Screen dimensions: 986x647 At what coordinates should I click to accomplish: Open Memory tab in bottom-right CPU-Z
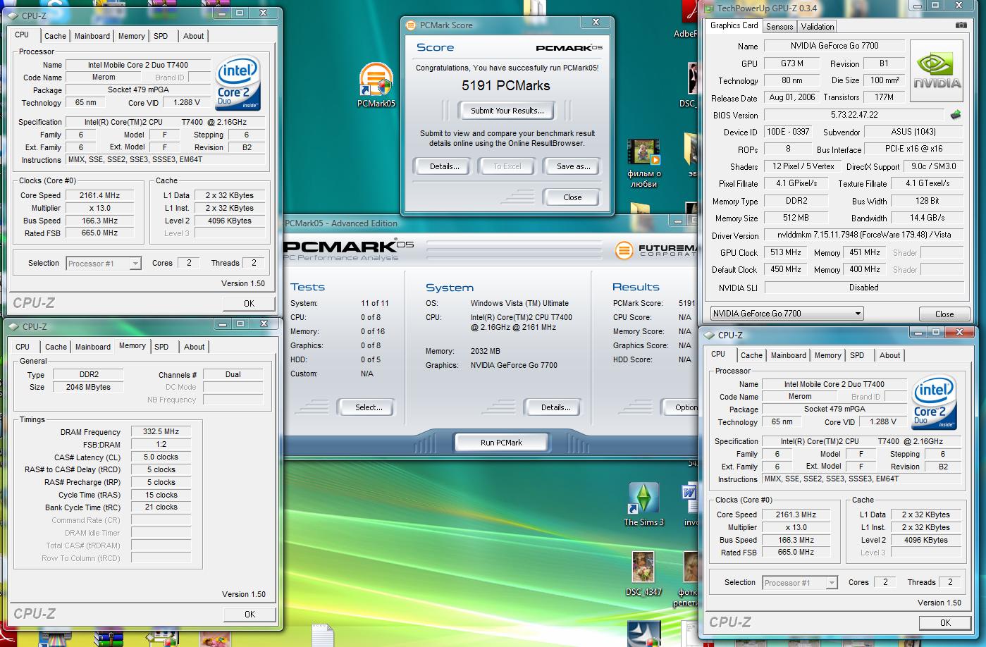pos(828,355)
